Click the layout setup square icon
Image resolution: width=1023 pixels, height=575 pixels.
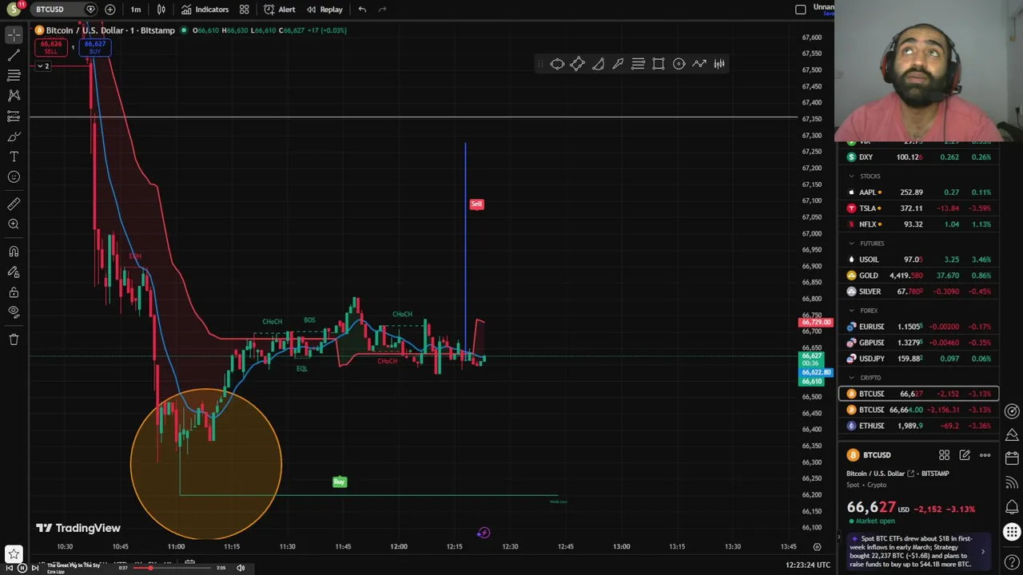pos(801,10)
